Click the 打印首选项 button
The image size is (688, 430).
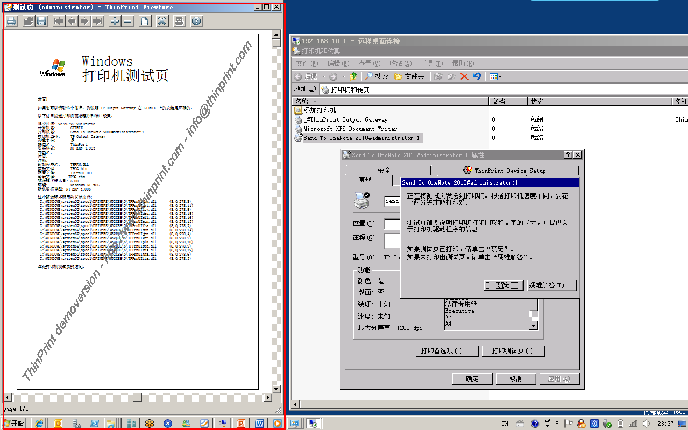[446, 351]
